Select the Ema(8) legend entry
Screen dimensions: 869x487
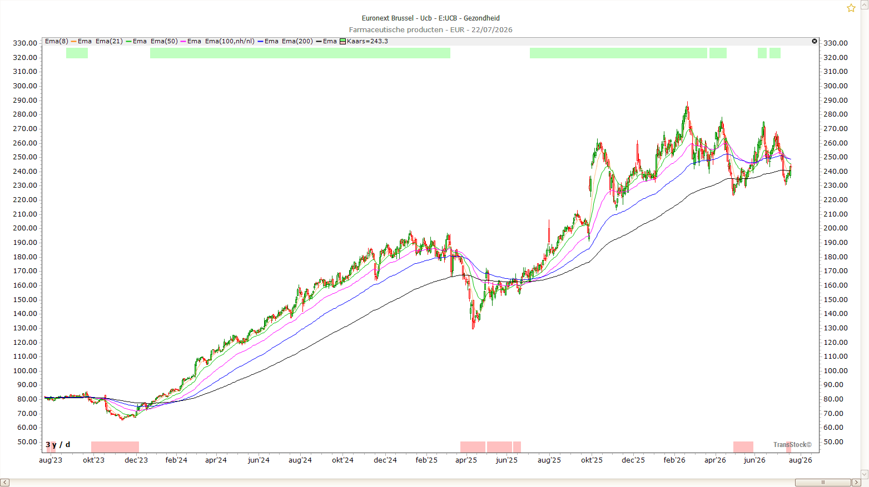coord(57,41)
